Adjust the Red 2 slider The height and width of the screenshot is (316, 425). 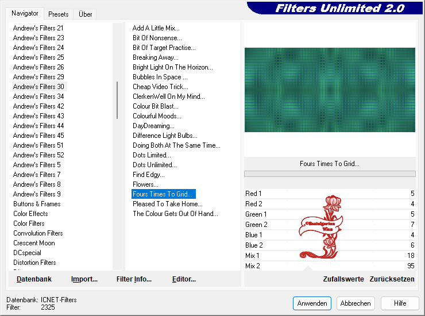tap(330, 204)
